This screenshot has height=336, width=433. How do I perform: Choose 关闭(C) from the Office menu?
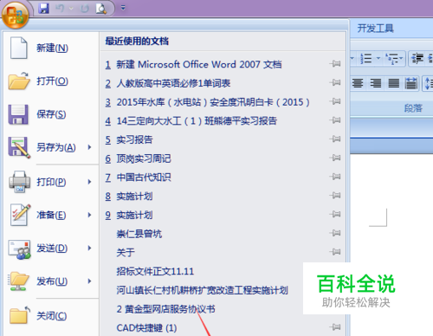coord(51,316)
